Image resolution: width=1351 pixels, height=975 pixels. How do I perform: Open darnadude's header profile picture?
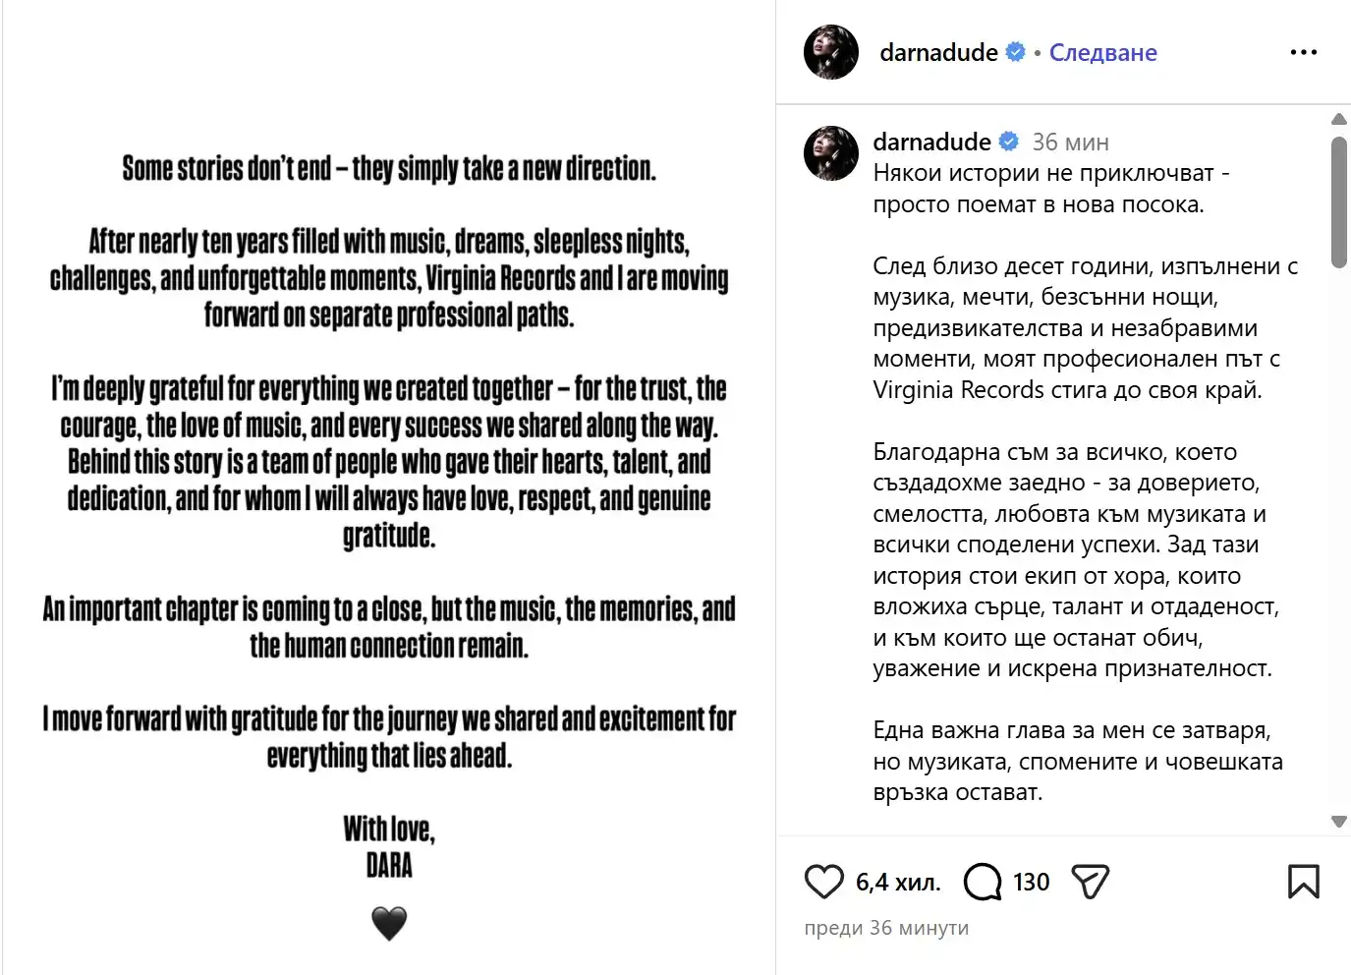click(x=831, y=52)
